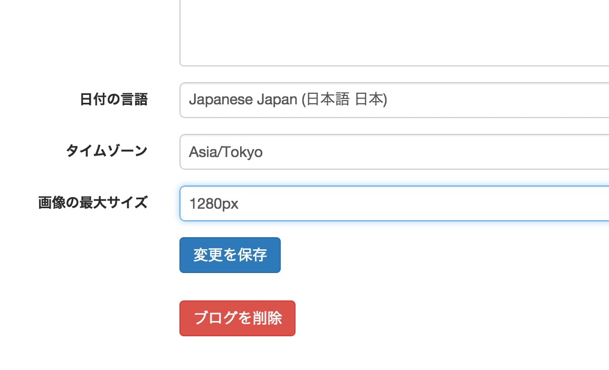Place cursor in the empty multiline box
609x370 pixels.
[394, 33]
